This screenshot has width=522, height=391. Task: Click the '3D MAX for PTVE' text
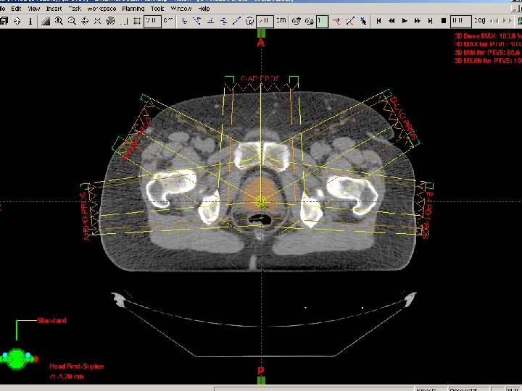488,44
